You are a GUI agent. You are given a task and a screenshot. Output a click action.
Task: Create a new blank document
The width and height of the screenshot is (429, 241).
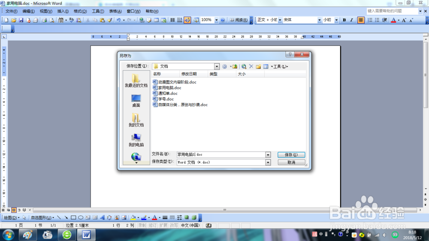6,20
